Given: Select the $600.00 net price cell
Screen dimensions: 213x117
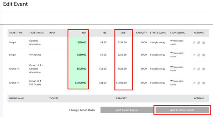Looking at the screenshot, I should [78, 69].
